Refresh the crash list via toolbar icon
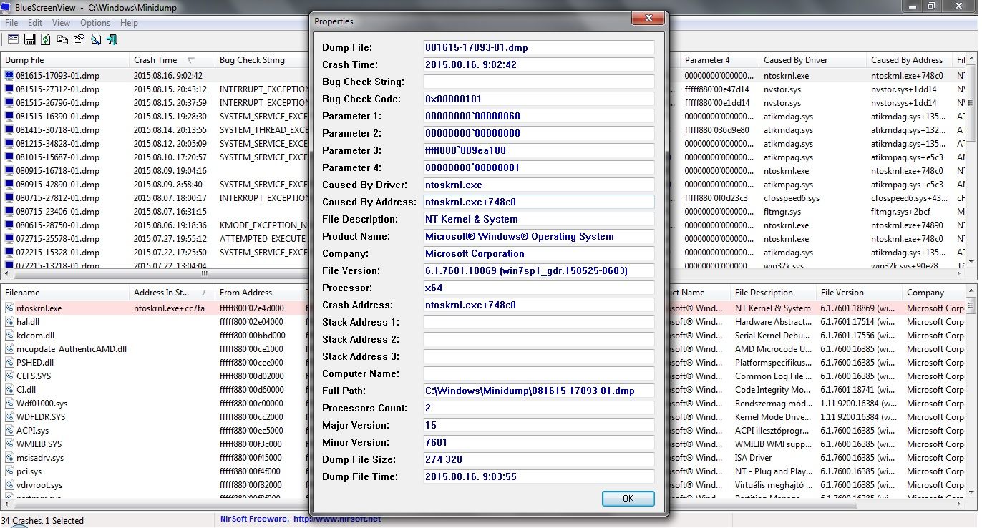 click(46, 39)
